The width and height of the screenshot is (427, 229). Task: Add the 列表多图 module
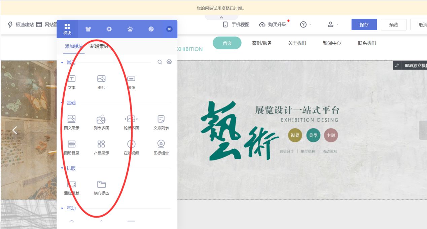(101, 122)
